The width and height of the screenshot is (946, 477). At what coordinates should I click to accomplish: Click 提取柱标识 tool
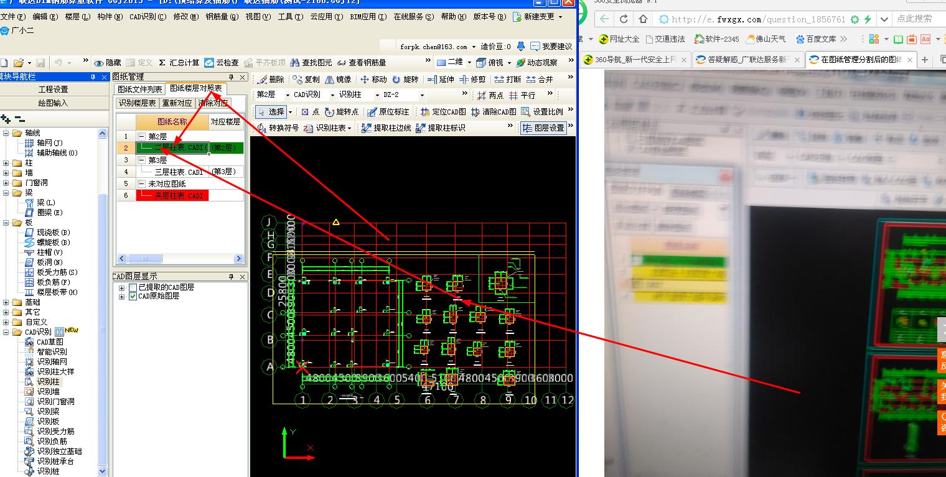(x=441, y=128)
